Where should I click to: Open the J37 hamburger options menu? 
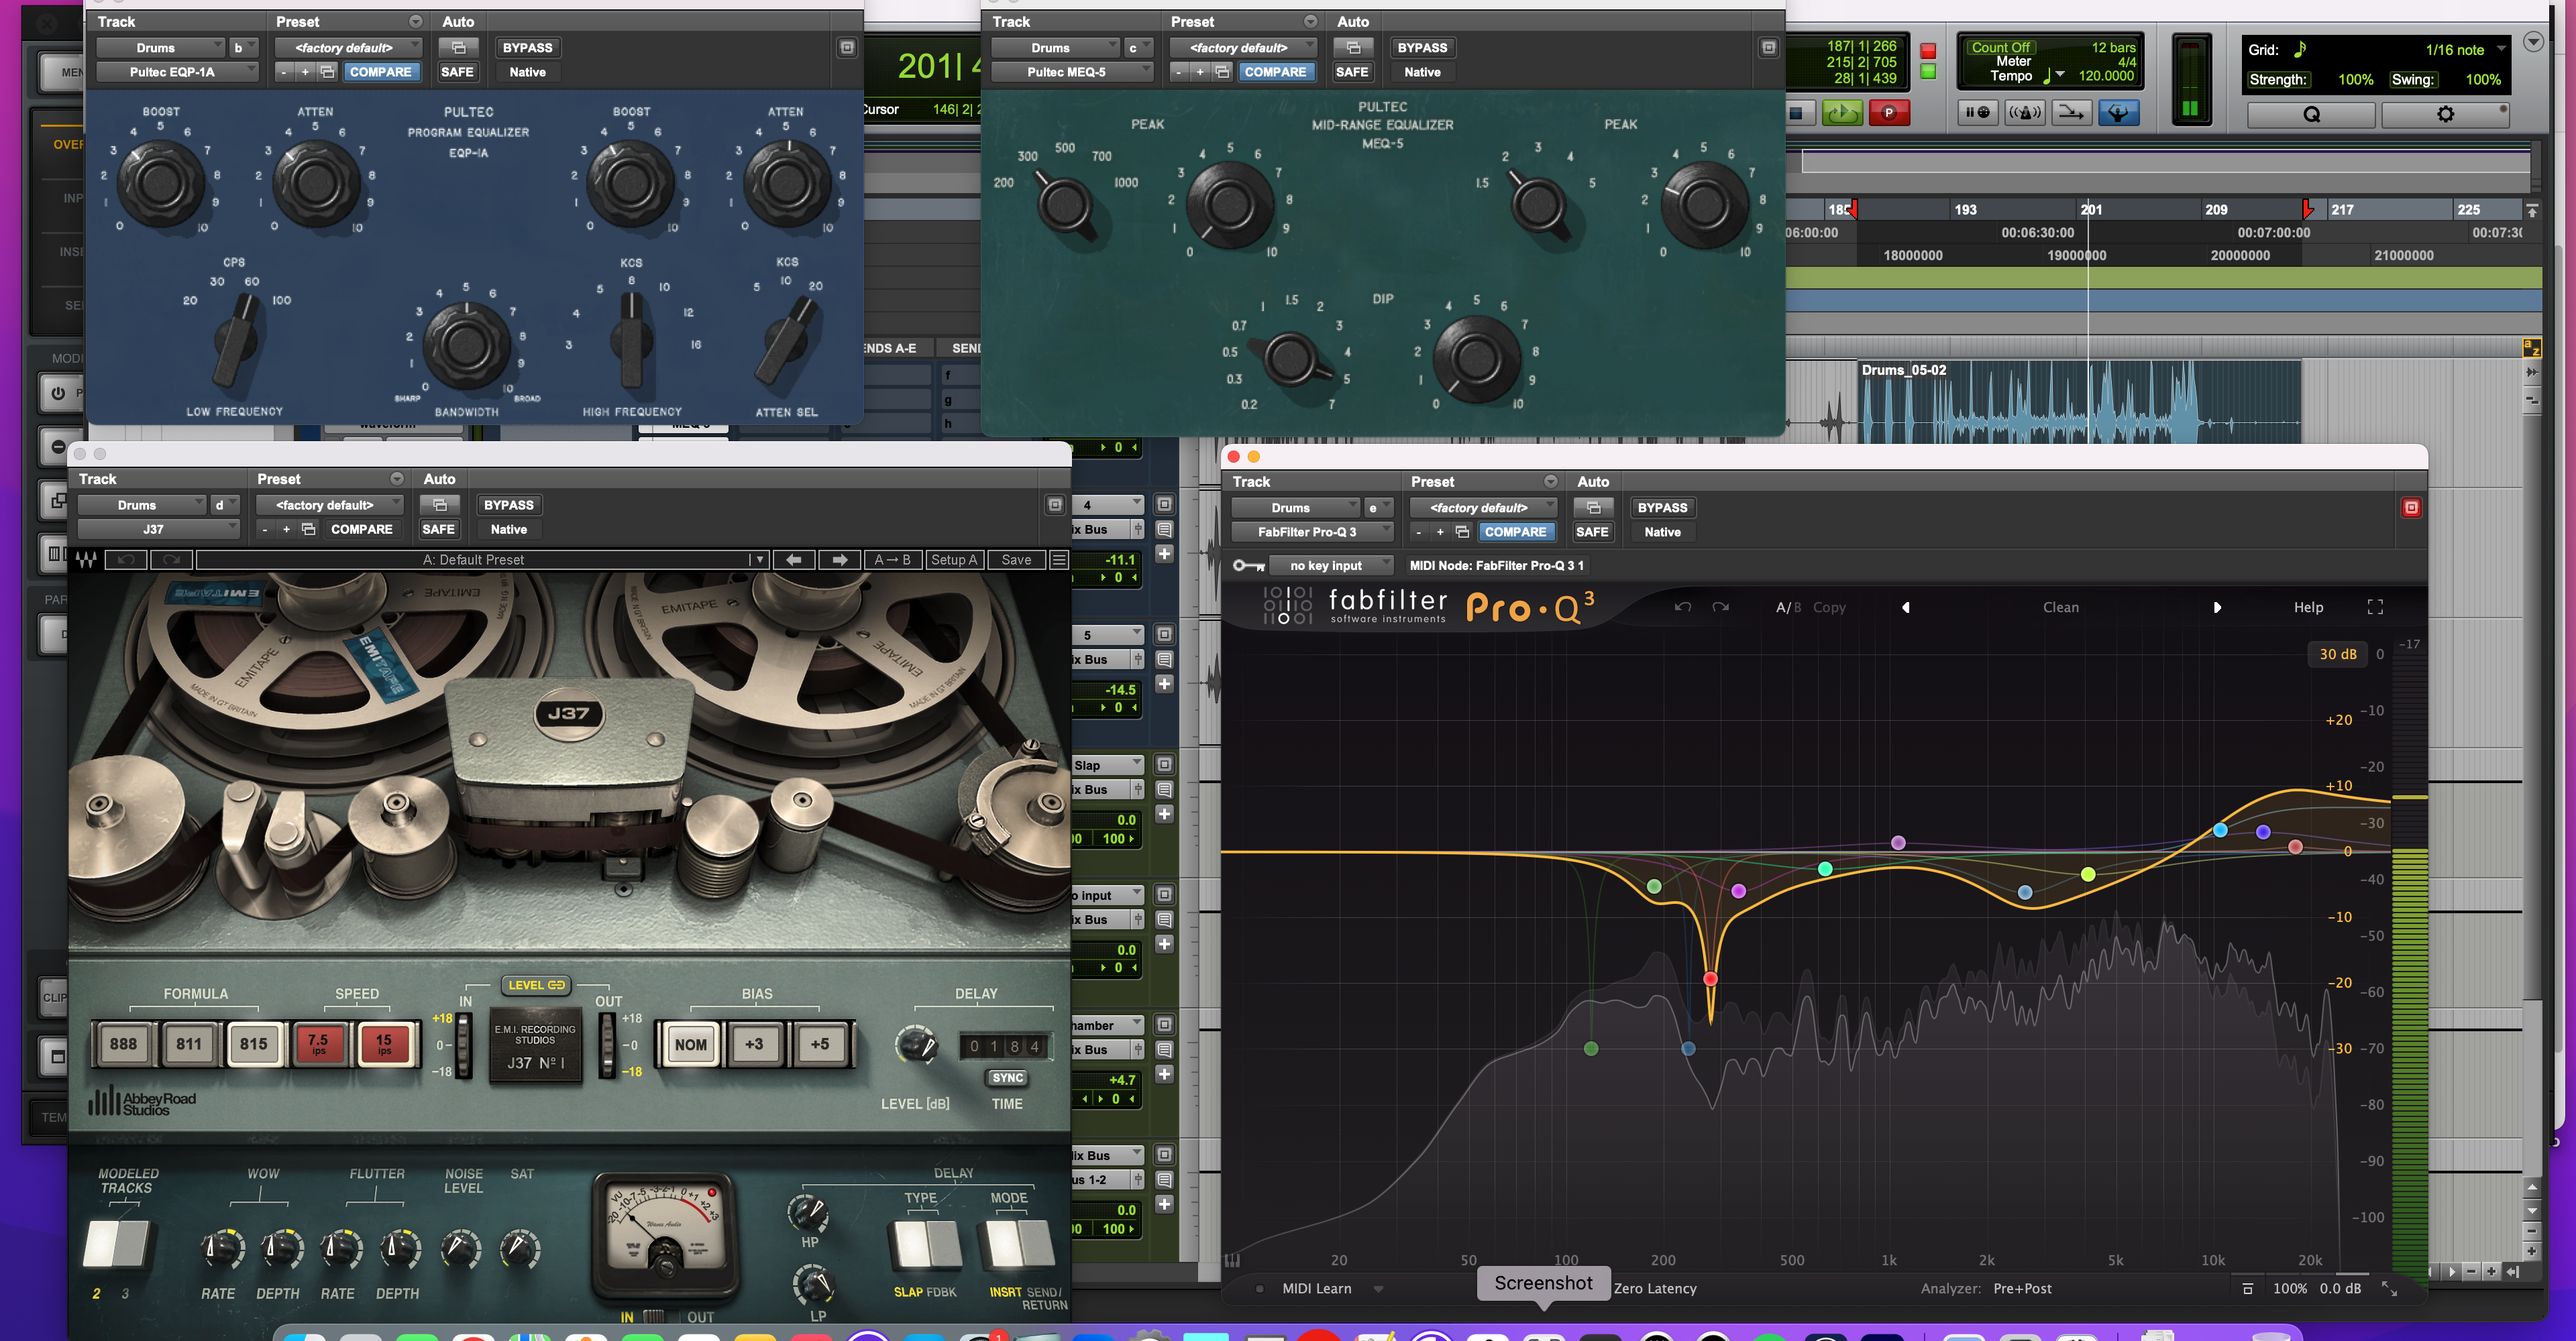(x=1059, y=560)
